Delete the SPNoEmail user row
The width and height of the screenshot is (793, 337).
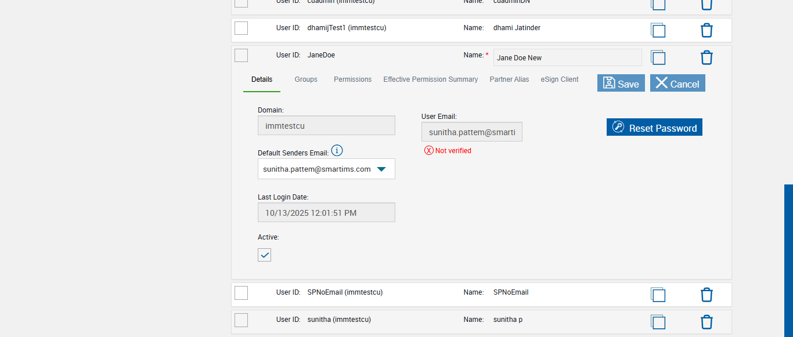tap(707, 295)
